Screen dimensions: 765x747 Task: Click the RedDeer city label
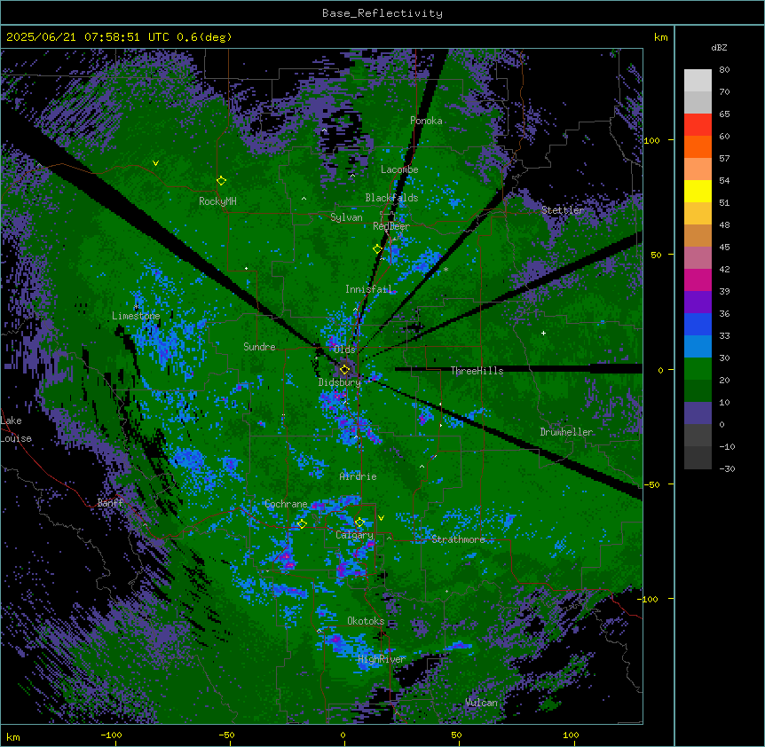(x=391, y=226)
